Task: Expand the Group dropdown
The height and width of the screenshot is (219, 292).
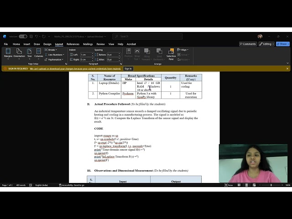Action: 183,55
